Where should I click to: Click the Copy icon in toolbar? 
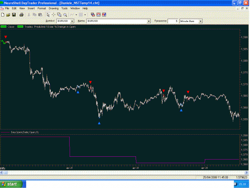click(x=34, y=15)
